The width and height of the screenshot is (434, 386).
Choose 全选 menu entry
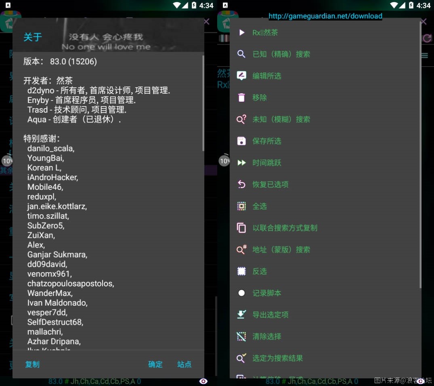point(260,206)
